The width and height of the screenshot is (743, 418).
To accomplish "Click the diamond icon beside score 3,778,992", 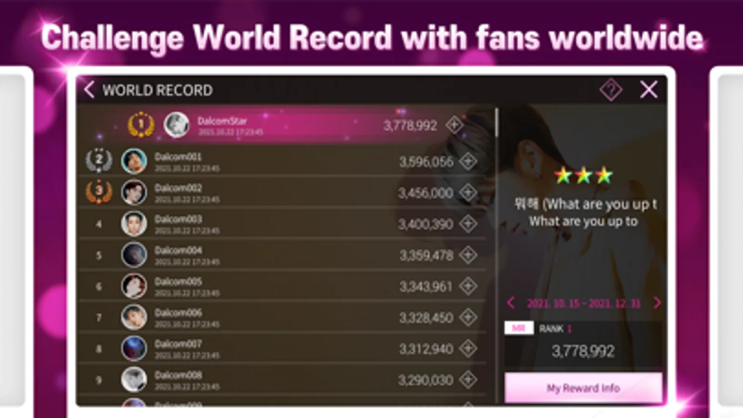I will [x=454, y=125].
